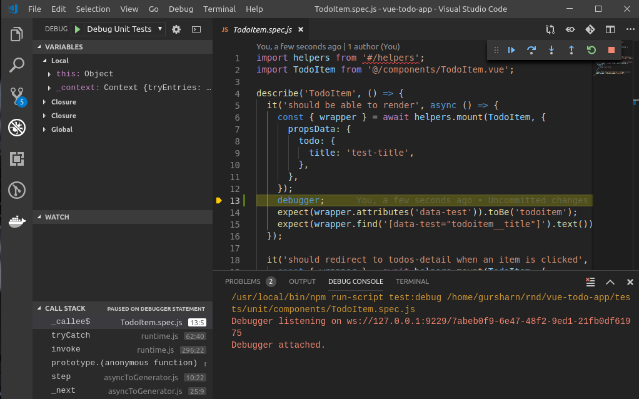Select the tryCatch frame in call stack

71,336
